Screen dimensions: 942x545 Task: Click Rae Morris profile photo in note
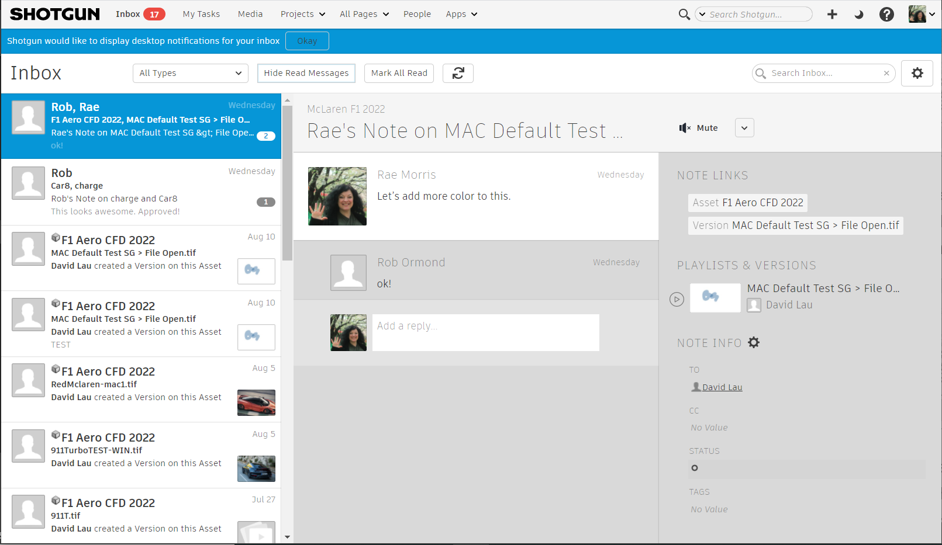click(337, 196)
